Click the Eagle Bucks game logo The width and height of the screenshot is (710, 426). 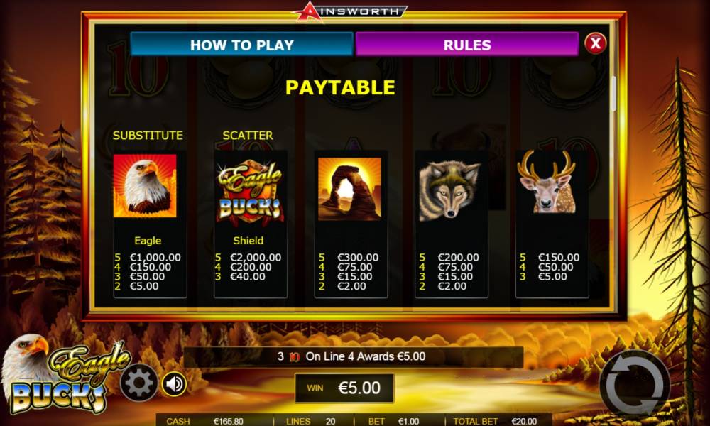coord(65,374)
